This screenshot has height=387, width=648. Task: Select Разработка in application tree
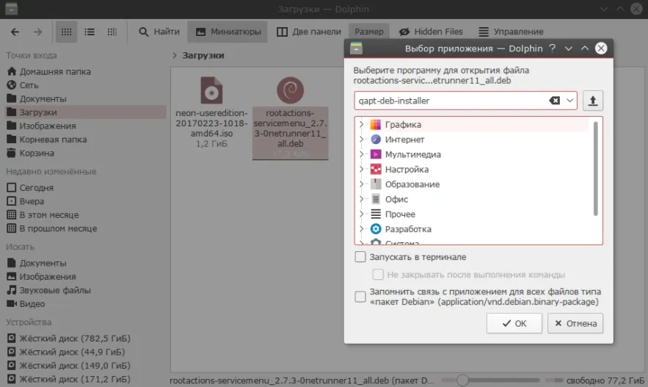click(408, 229)
